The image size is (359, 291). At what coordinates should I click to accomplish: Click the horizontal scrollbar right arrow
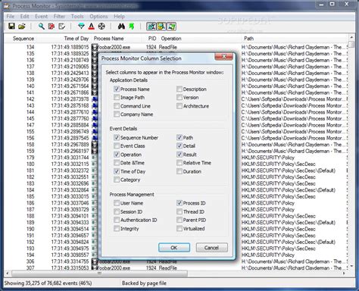pyautogui.click(x=344, y=274)
